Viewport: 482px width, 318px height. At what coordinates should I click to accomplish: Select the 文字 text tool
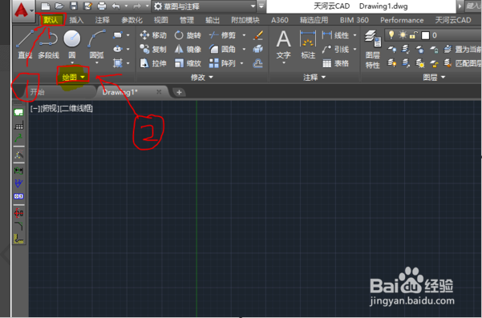[x=283, y=45]
